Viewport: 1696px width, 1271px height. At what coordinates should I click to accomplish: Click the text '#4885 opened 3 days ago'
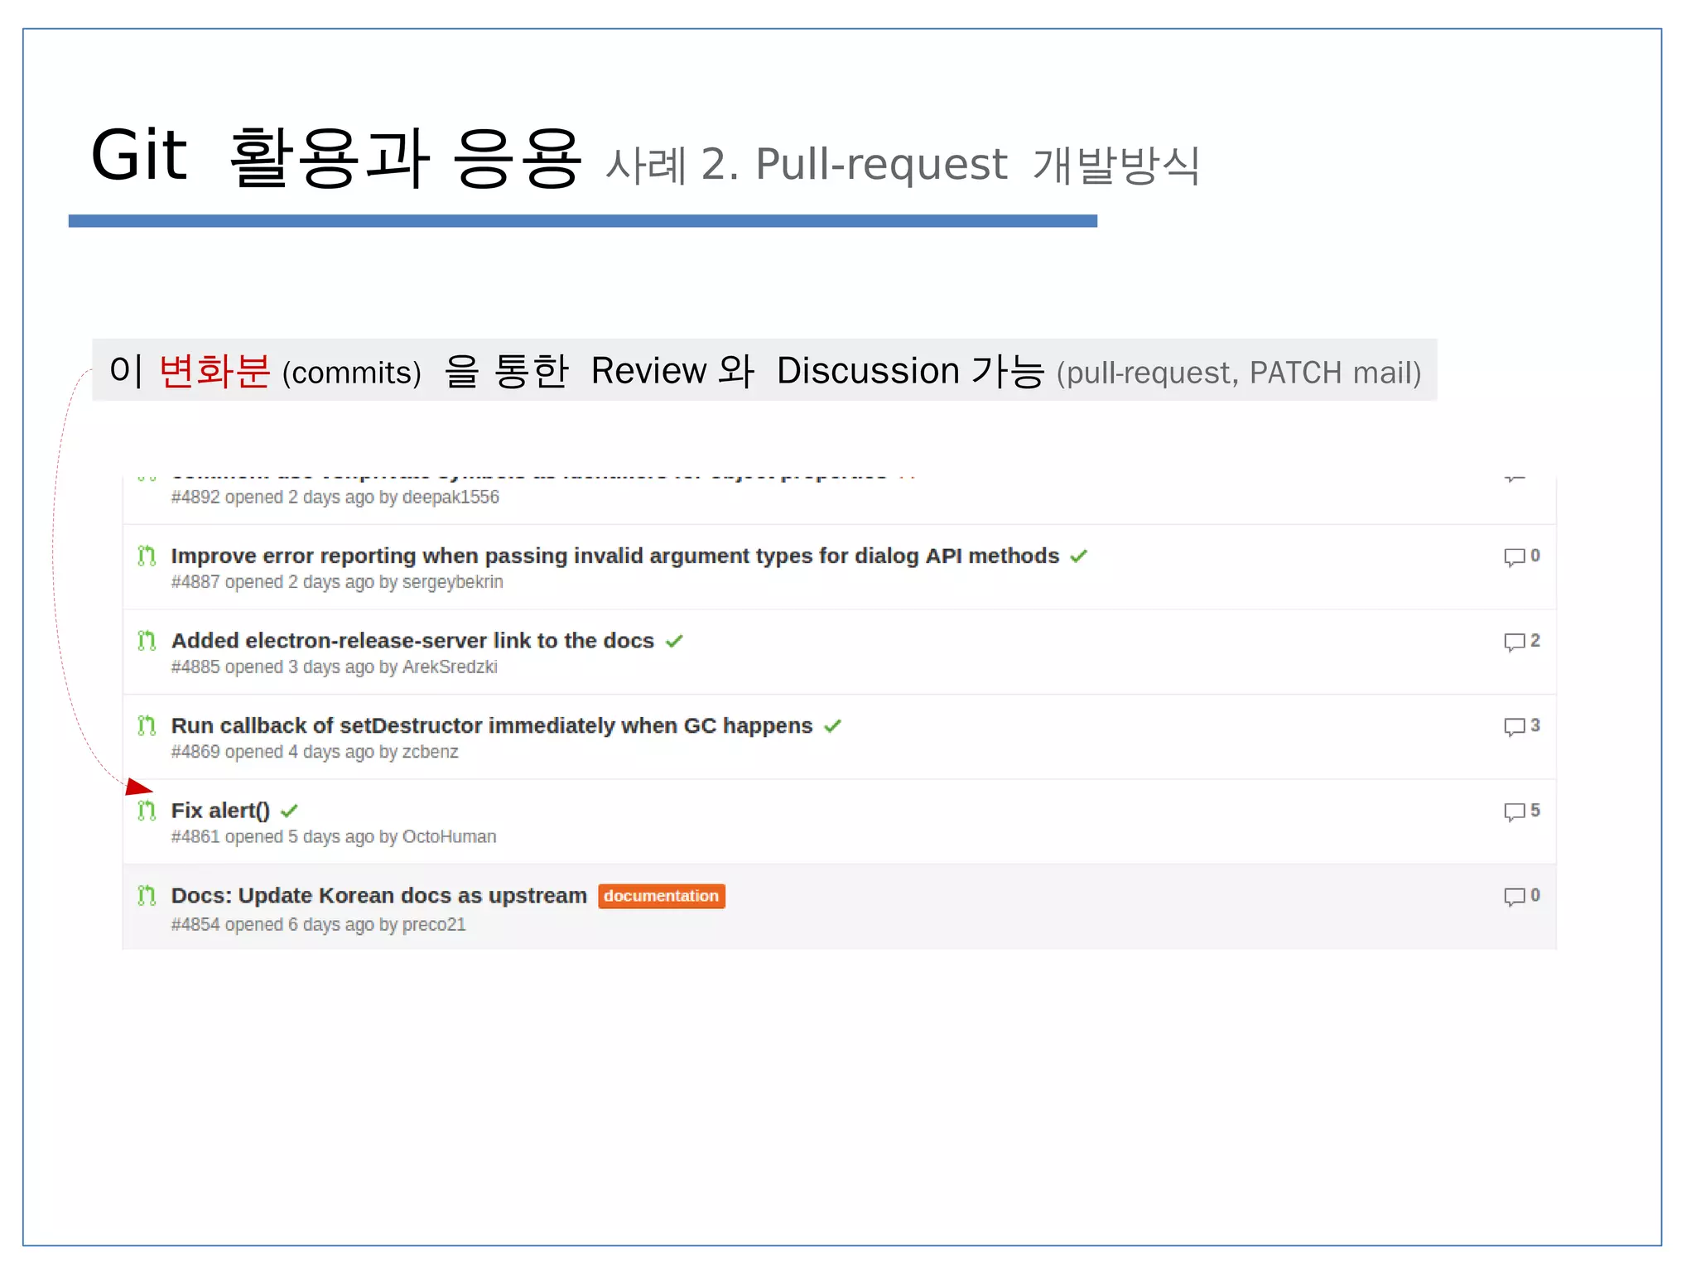[272, 667]
